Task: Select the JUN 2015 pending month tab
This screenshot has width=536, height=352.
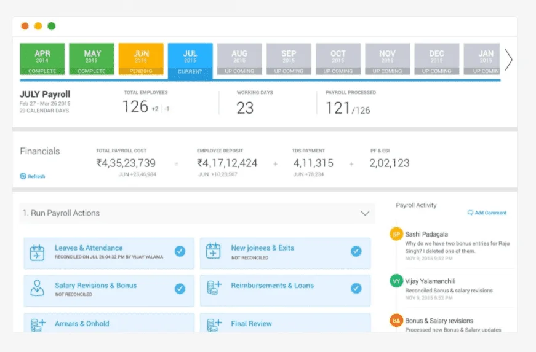Action: tap(141, 59)
